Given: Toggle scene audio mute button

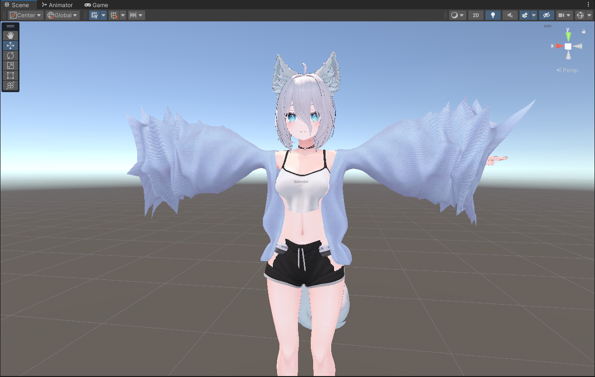Looking at the screenshot, I should pos(510,15).
